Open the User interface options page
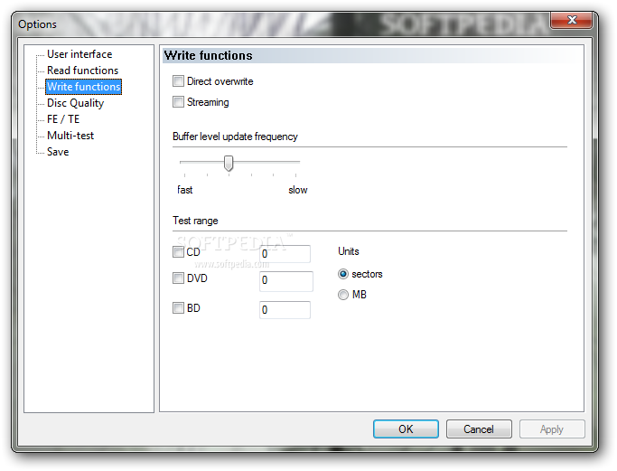This screenshot has height=471, width=617. [79, 54]
